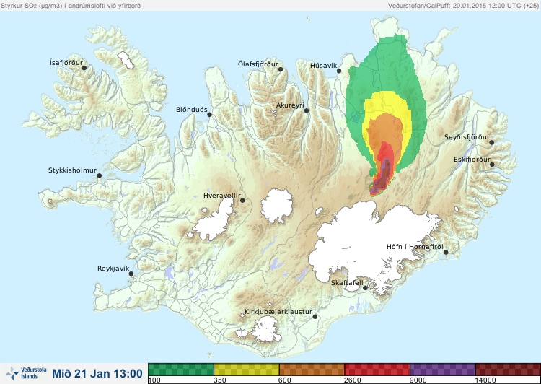This screenshot has width=541, height=384.
Task: Click the 'Ísafjörður' place label
Action: point(66,63)
